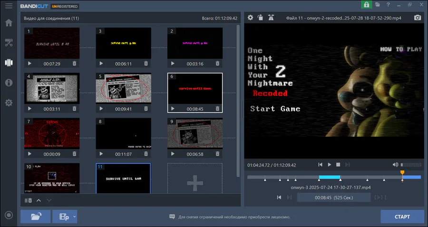Select thumbnail of clip 10
The width and height of the screenshot is (428, 227).
(52, 178)
